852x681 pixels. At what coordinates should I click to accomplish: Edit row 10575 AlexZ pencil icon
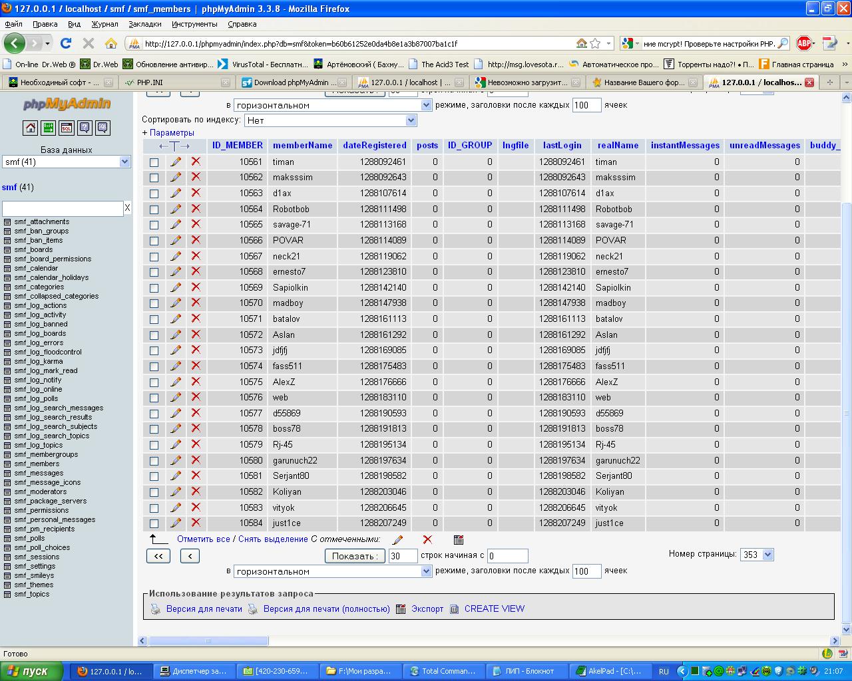point(176,382)
